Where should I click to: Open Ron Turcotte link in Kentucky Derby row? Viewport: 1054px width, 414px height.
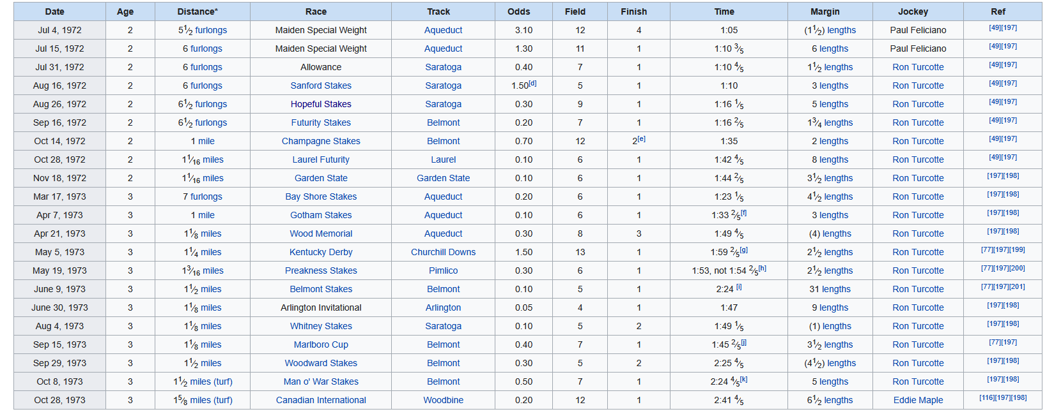[x=918, y=252]
